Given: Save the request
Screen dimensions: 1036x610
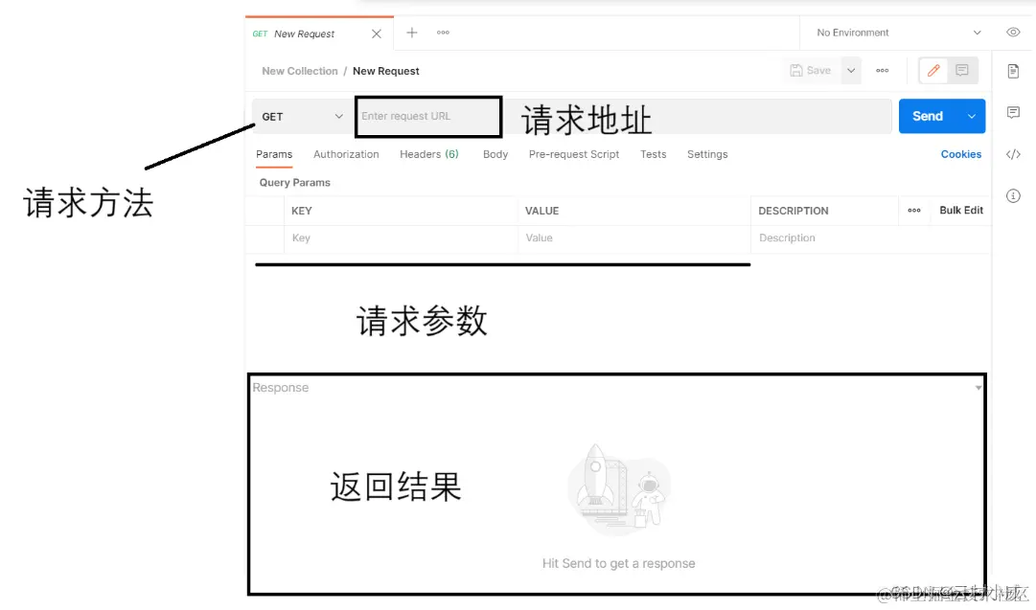Looking at the screenshot, I should pos(811,70).
